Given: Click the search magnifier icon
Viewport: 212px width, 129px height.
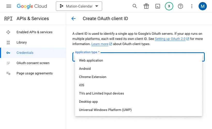Looking at the screenshot, I should [x=135, y=6].
